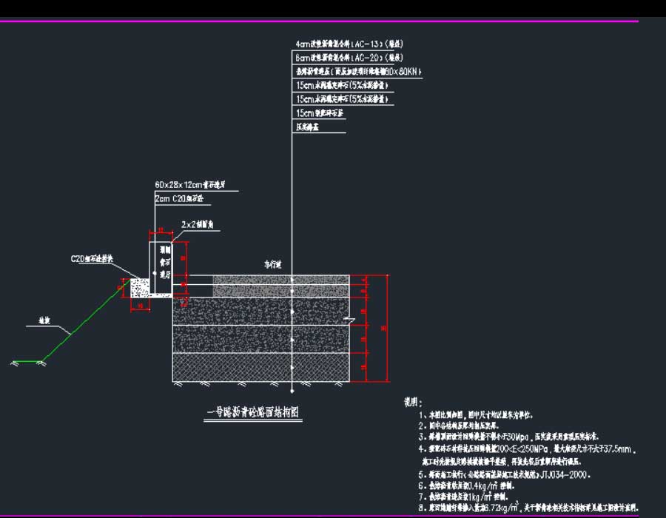Viewport: 666px width, 518px height.
Task: Click the vertical leader line through pavement layers
Action: click(293, 222)
